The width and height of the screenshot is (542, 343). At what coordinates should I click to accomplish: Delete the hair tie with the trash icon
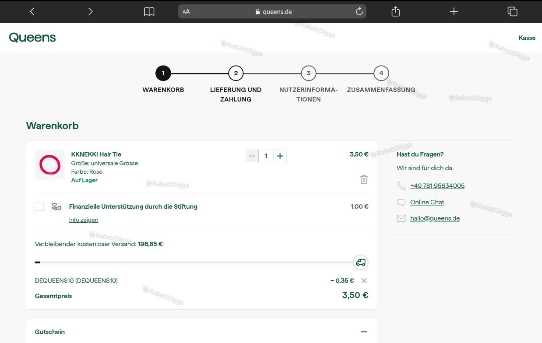pyautogui.click(x=364, y=179)
